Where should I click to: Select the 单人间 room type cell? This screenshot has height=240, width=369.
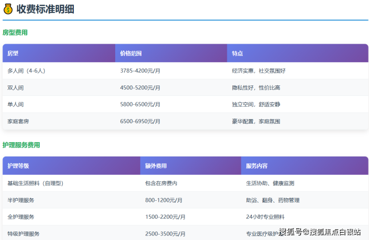click(x=15, y=105)
